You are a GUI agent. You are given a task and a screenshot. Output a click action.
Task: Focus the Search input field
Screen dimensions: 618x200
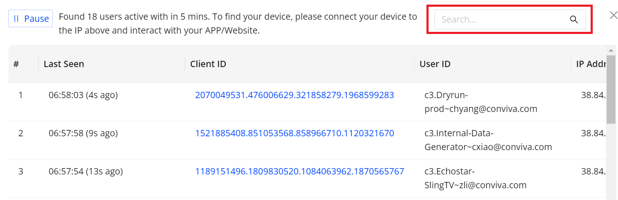(x=501, y=19)
